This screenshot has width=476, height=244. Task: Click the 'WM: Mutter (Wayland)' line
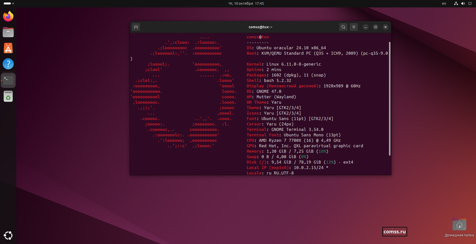click(x=271, y=97)
